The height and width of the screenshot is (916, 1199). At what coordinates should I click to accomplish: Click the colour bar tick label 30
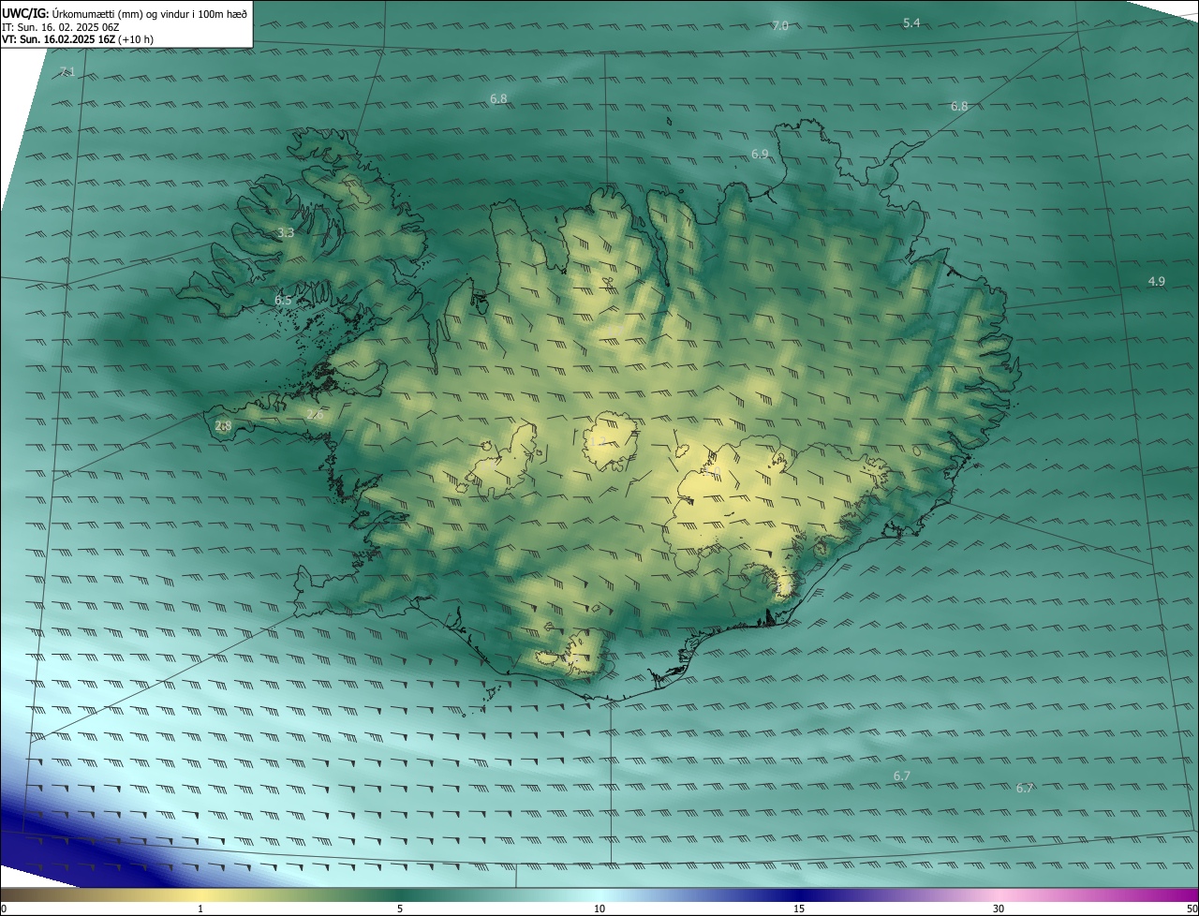999,909
